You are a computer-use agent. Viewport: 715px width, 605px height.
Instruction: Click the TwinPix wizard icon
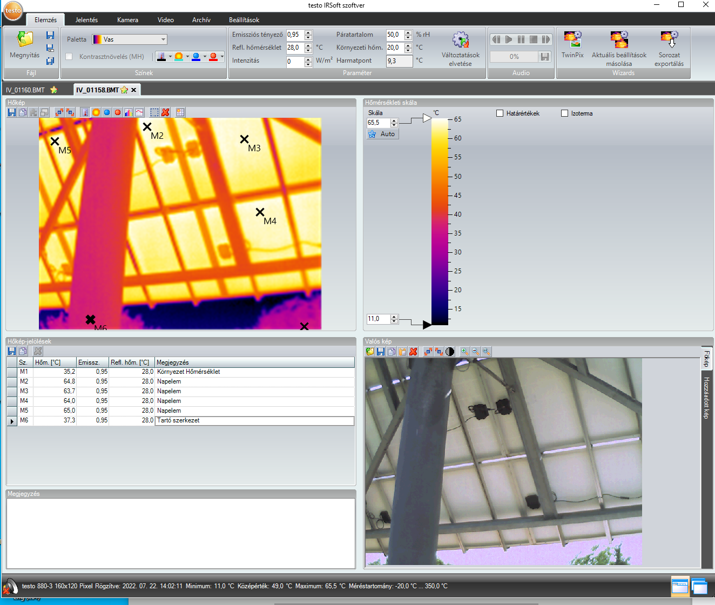click(x=572, y=39)
